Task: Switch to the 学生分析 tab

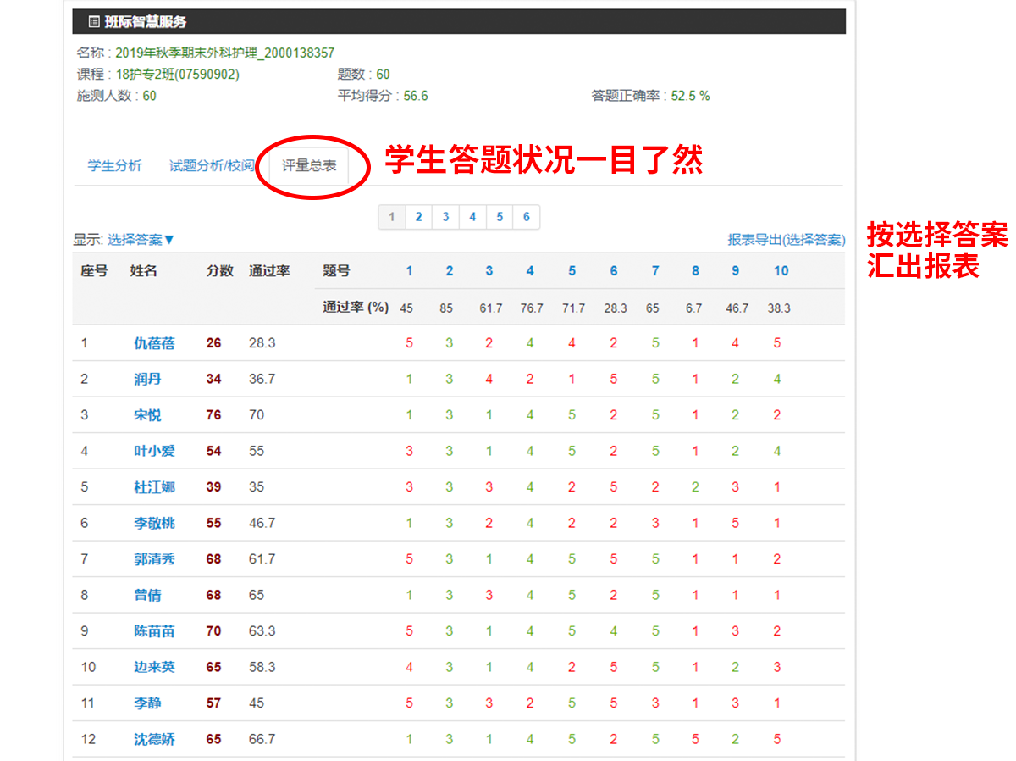Action: (x=115, y=166)
